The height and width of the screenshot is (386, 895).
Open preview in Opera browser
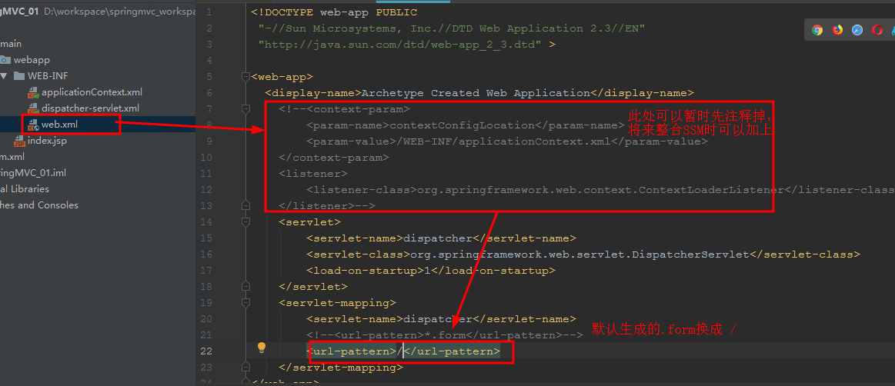coord(877,30)
